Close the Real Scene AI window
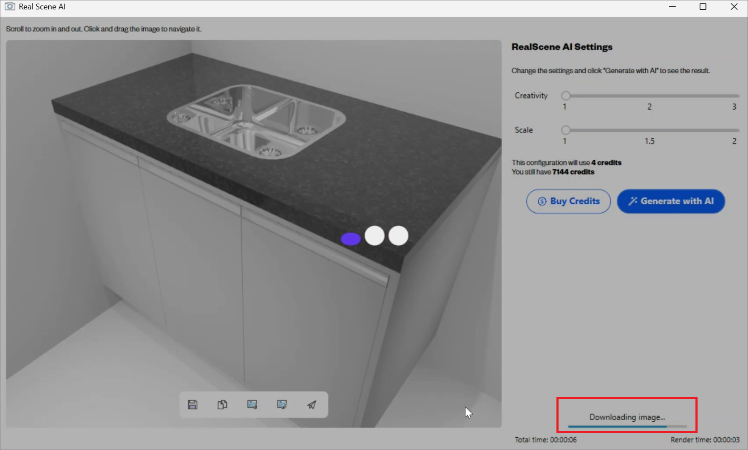The height and width of the screenshot is (450, 748). click(734, 7)
